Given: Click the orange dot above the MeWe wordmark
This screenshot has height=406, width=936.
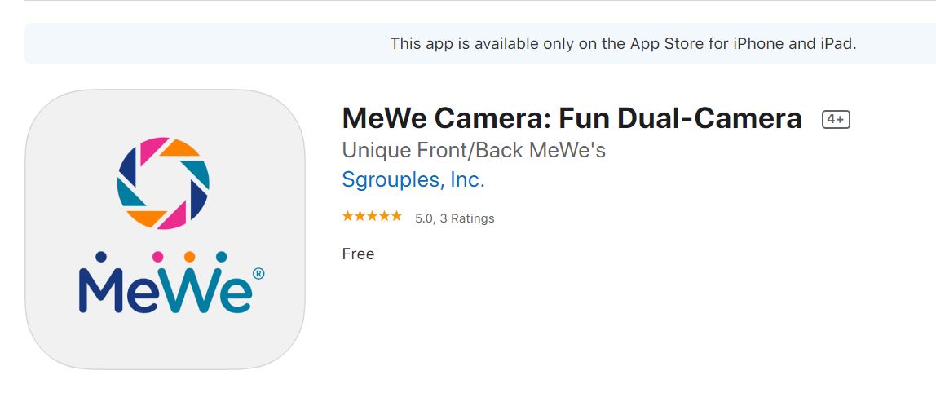Looking at the screenshot, I should point(189,257).
